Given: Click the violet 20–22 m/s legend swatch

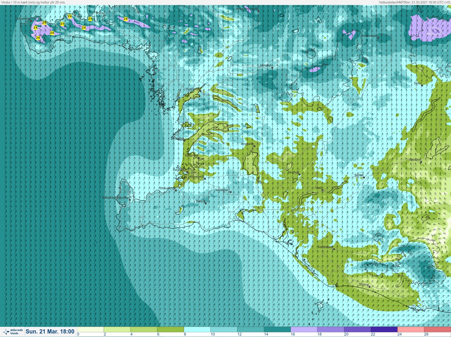Looking at the screenshot, I should (357, 330).
